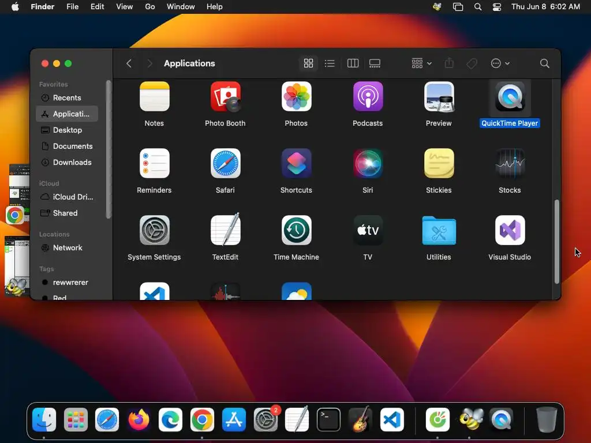Screen dimensions: 591x443
Task: Select Shared in the sidebar
Action: [67, 213]
